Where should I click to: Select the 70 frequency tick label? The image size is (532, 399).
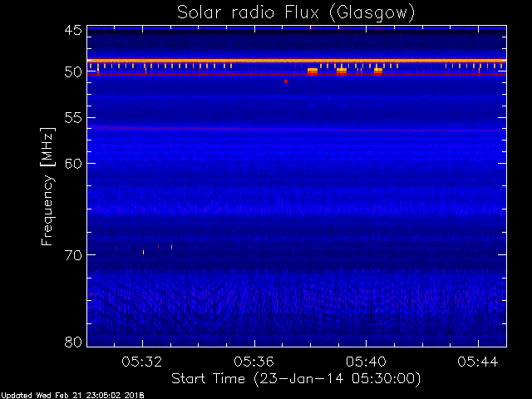tap(73, 255)
